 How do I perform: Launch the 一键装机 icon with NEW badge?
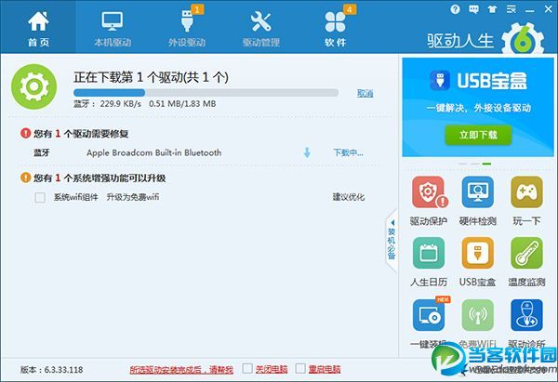[x=429, y=315]
